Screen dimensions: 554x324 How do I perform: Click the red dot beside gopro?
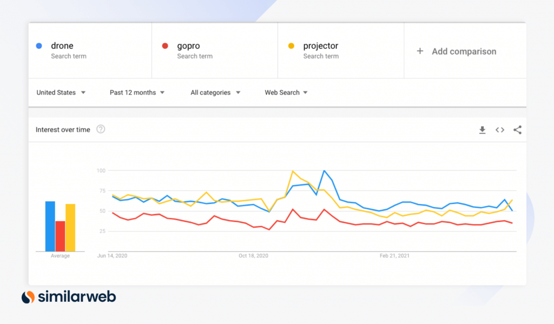[165, 46]
